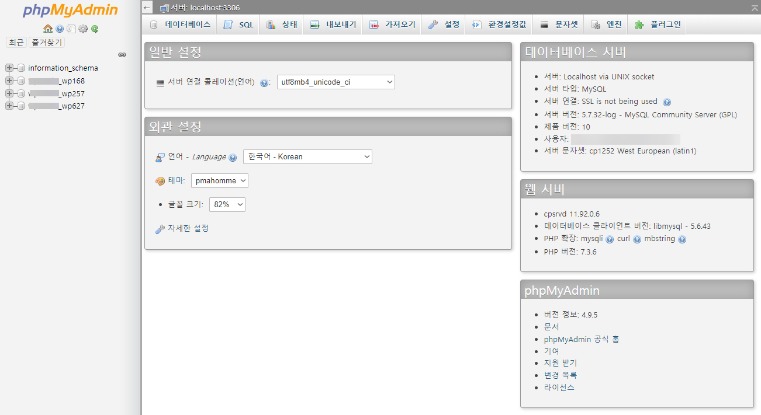Screen dimensions: 761x415
Task: Open help icon next to SSL is not being used
Action: click(667, 102)
